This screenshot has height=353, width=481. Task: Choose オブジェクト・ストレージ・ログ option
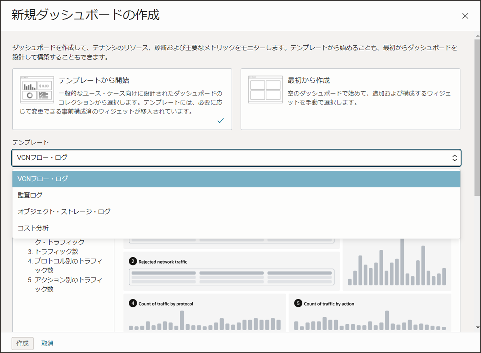[x=64, y=212]
